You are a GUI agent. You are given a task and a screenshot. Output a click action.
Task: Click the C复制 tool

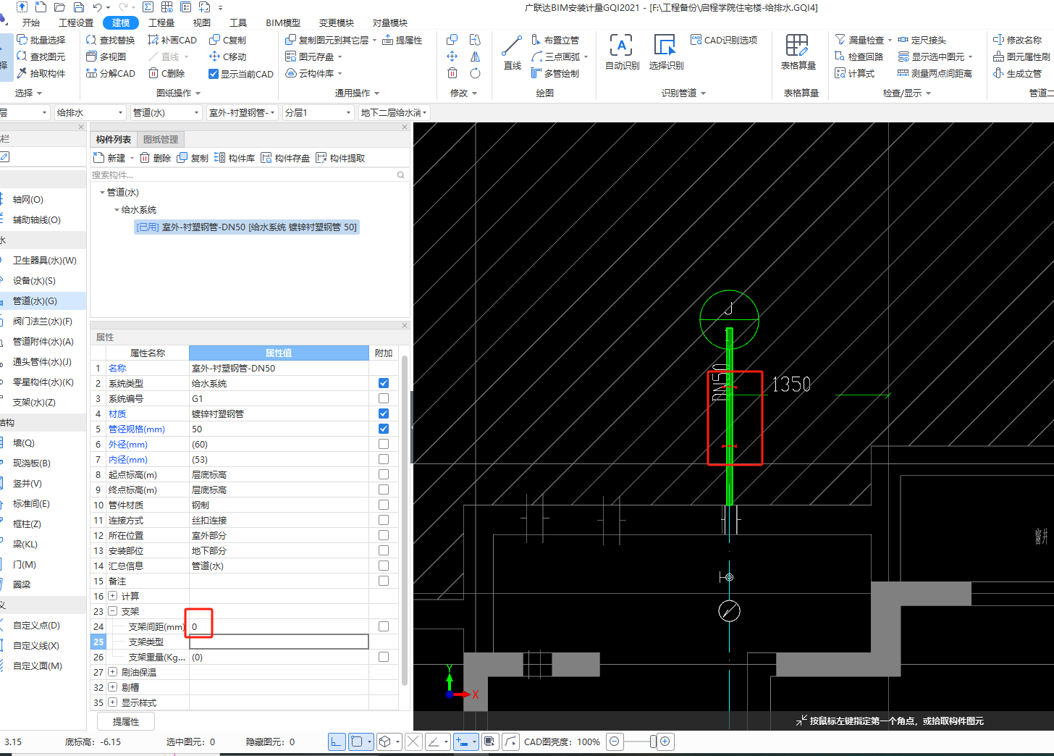pyautogui.click(x=228, y=40)
